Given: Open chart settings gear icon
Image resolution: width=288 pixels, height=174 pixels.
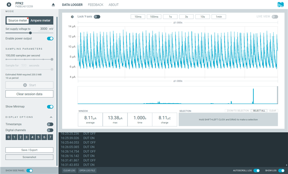Looking at the screenshot, I should (x=72, y=17).
